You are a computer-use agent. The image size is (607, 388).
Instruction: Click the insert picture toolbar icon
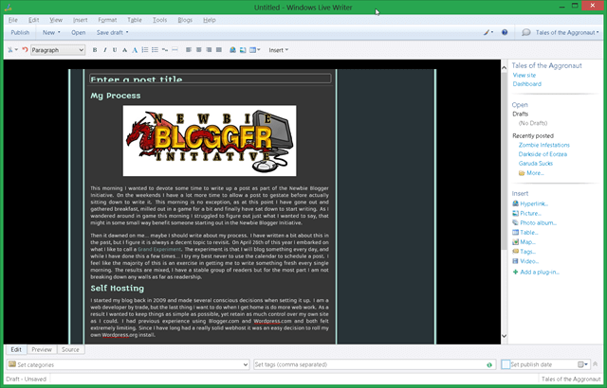[243, 50]
